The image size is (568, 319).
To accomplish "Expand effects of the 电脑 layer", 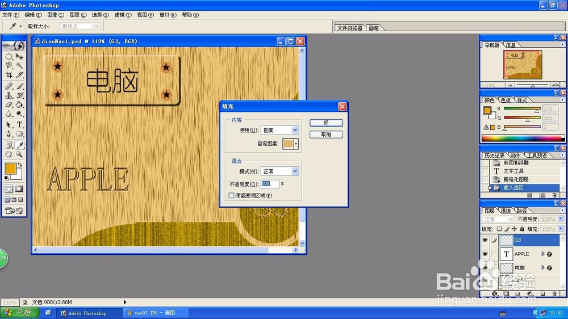I will pos(542,267).
